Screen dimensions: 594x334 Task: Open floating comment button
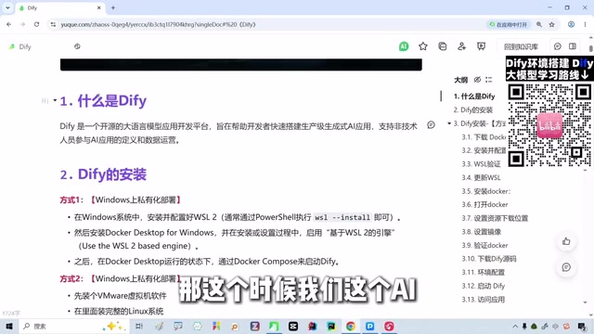pyautogui.click(x=566, y=267)
